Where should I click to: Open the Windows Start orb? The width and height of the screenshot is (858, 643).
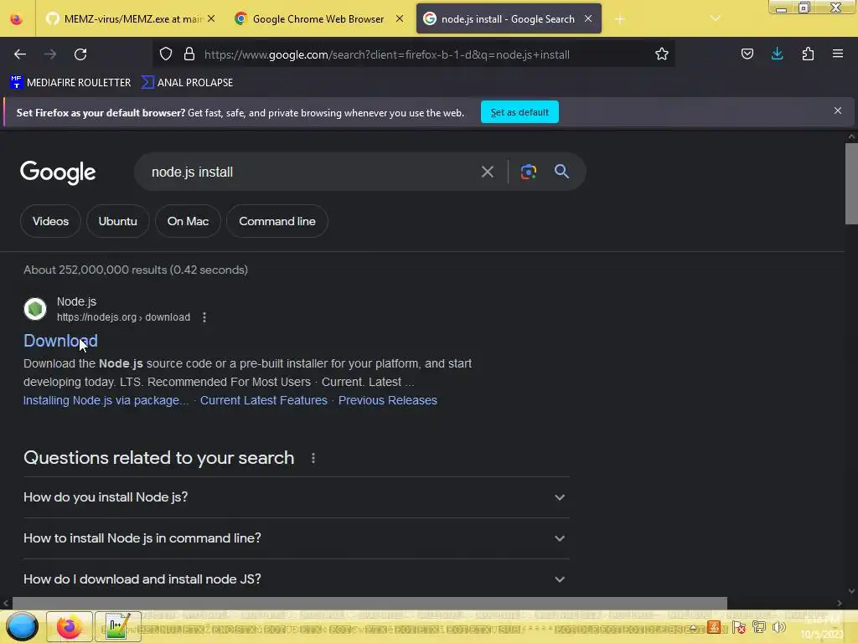[x=22, y=626]
